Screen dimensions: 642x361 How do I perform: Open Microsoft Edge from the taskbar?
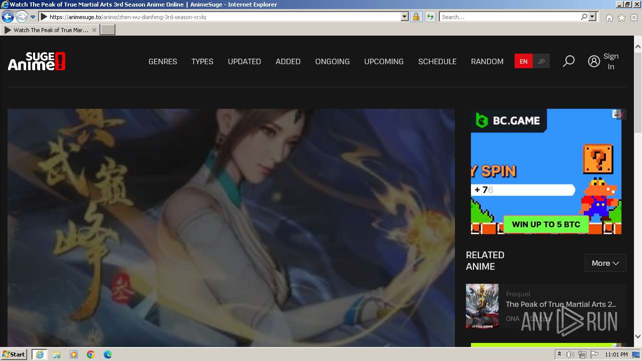coord(108,354)
